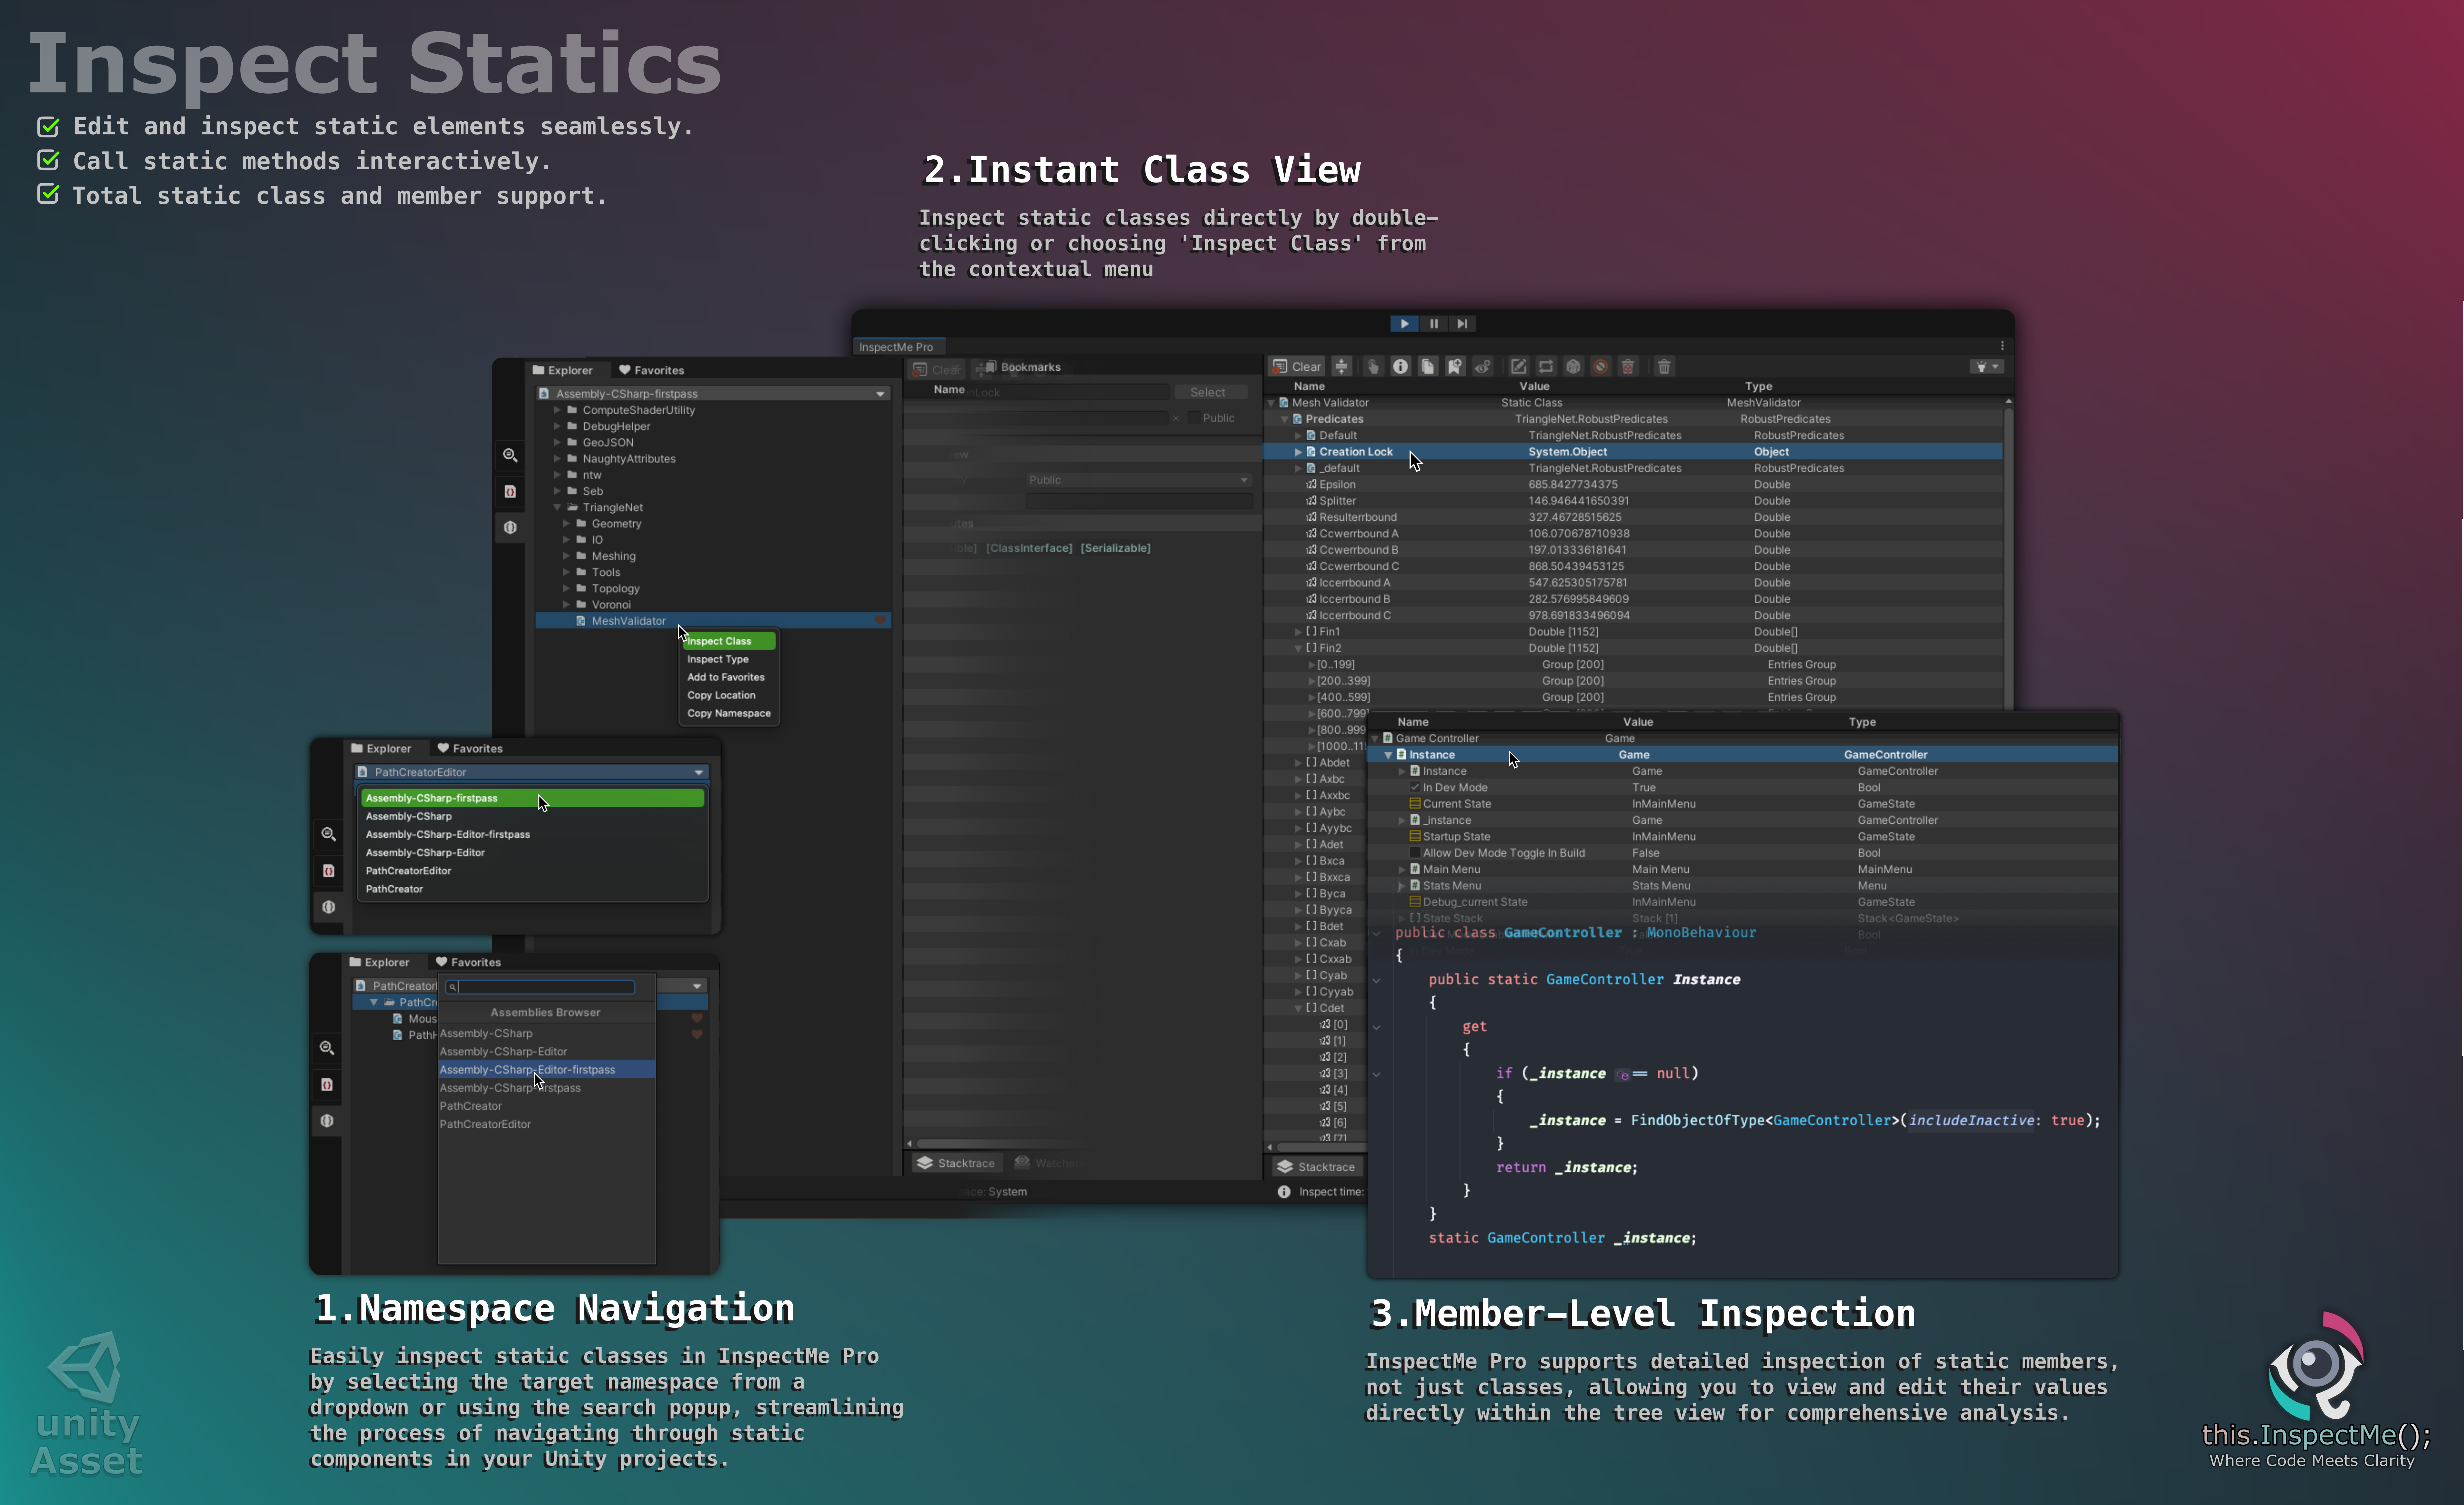Expand the ComputeShaderUtility folder
Screen dimensions: 2464x1505
click(557, 410)
